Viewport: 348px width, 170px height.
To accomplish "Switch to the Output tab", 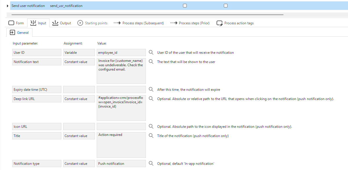I will click(x=62, y=23).
